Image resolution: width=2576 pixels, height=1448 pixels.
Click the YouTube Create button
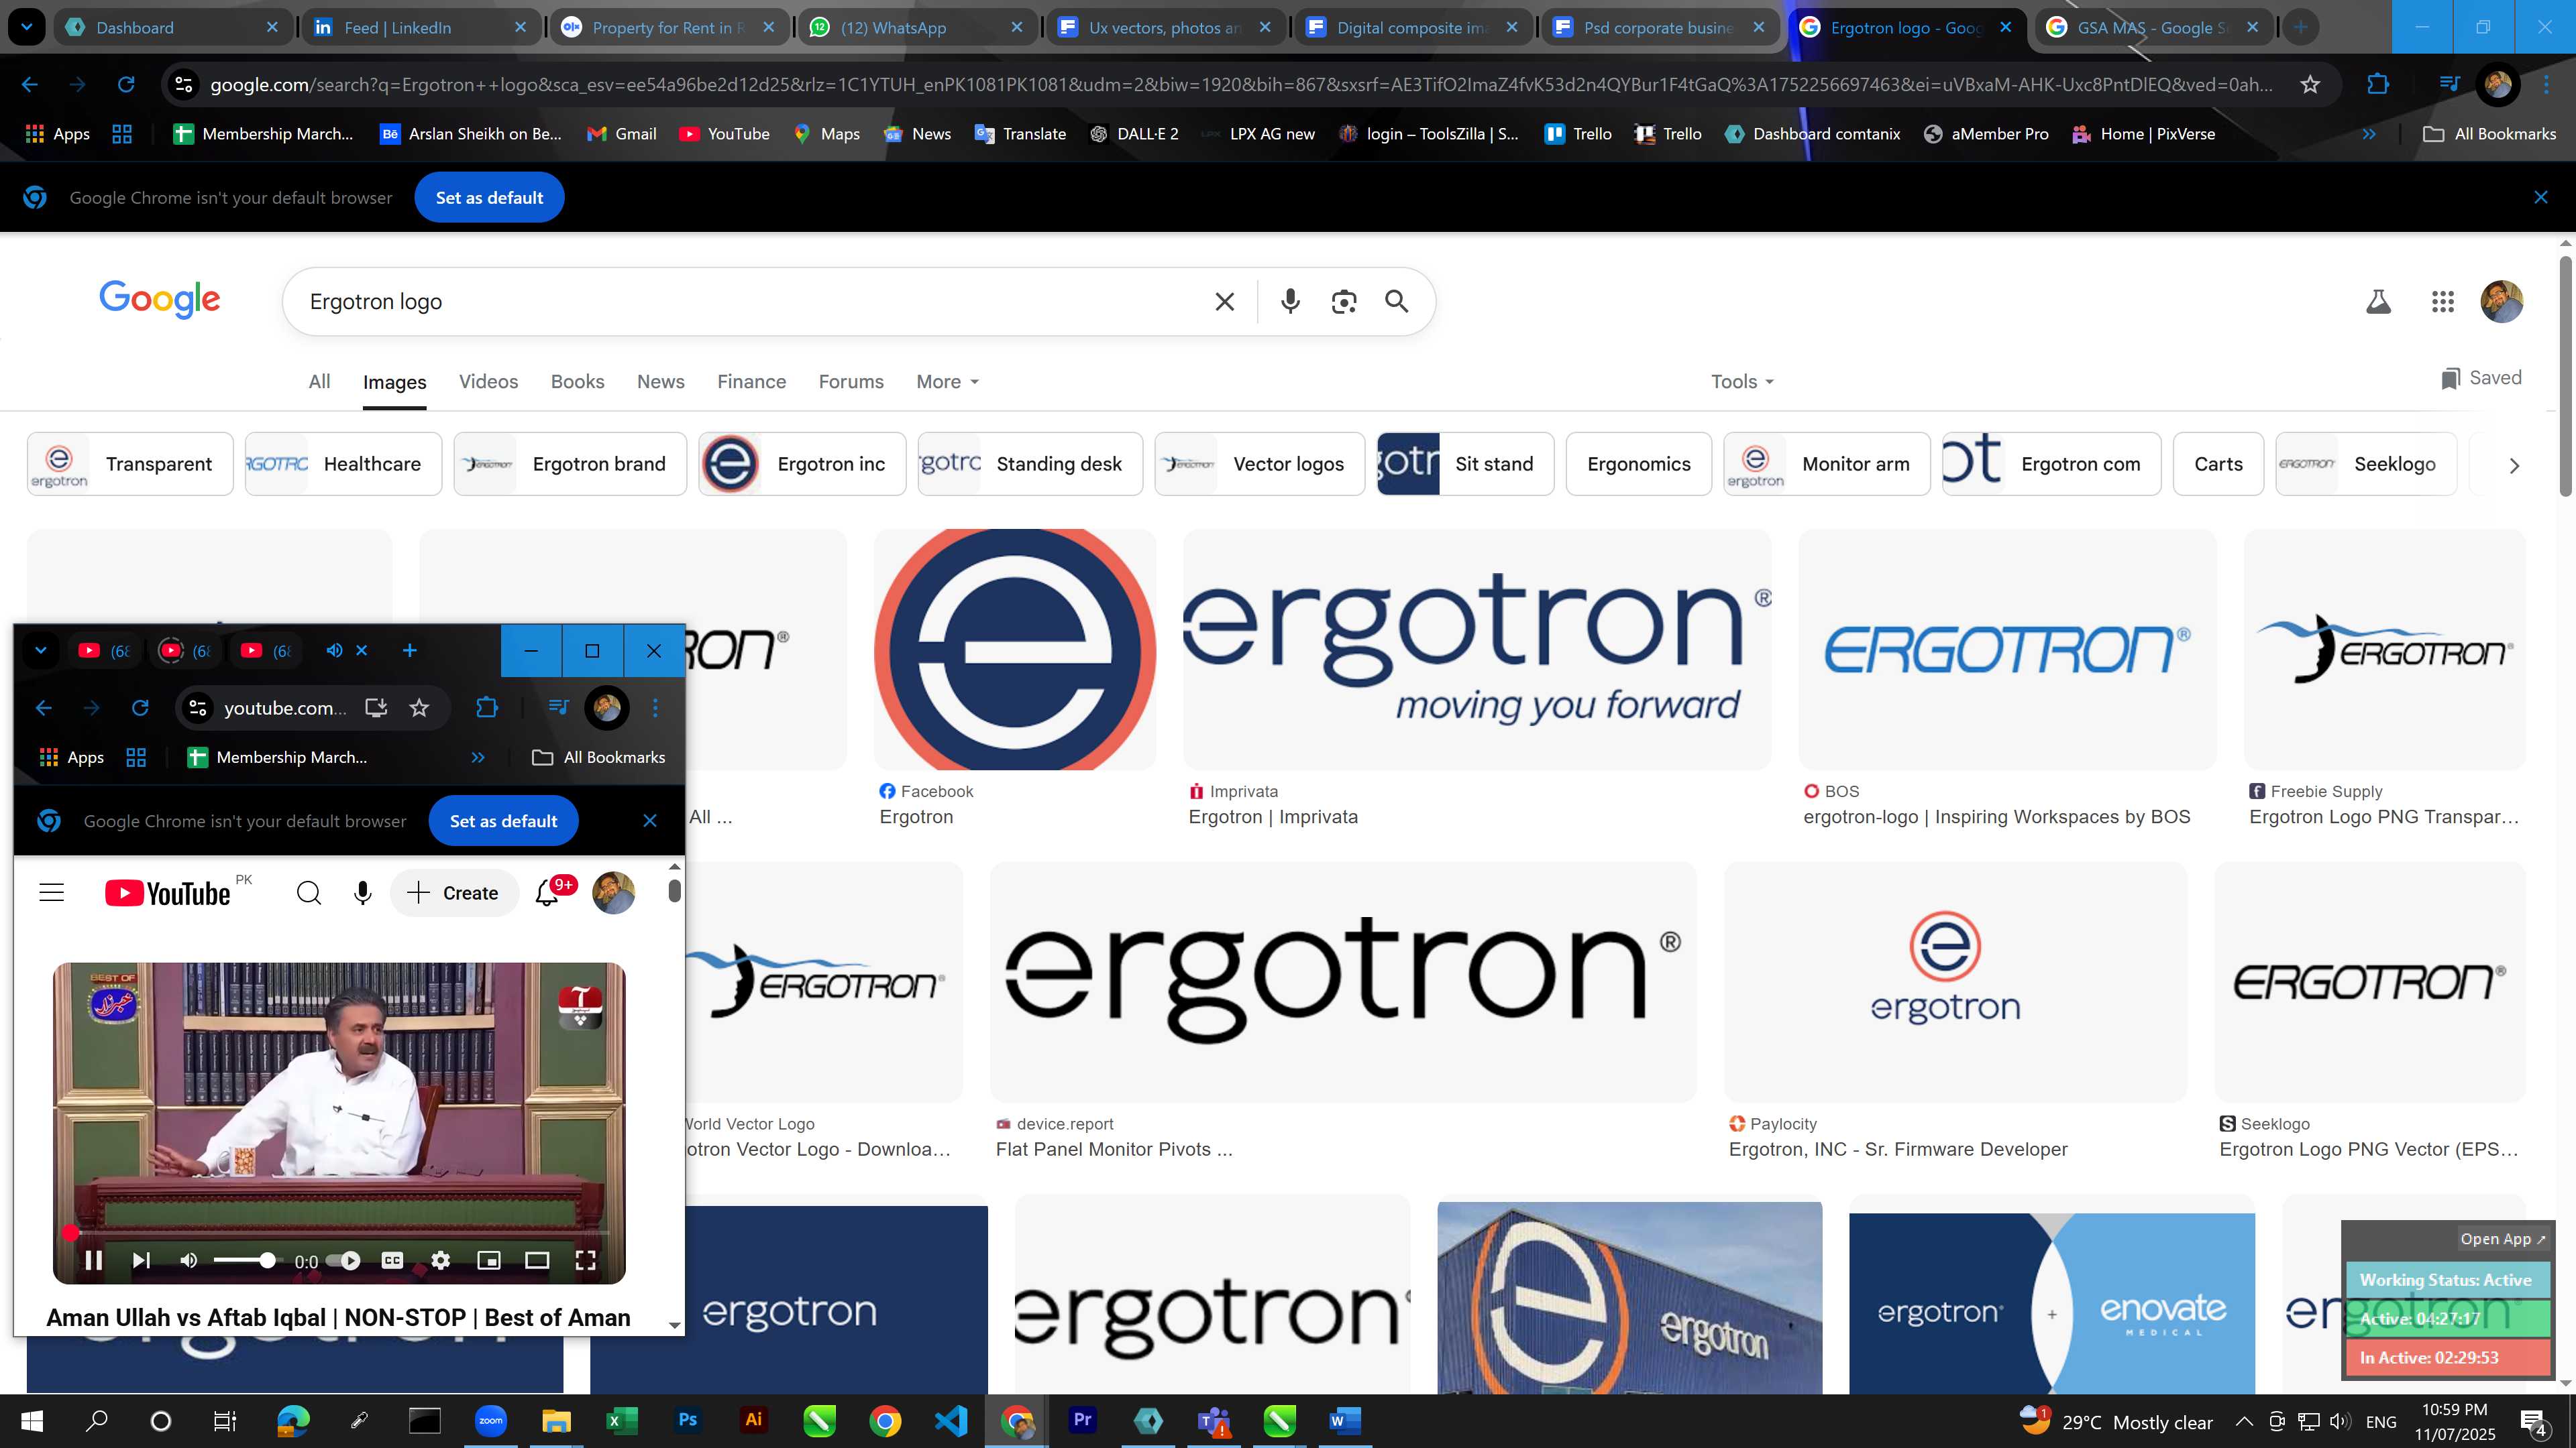(454, 892)
